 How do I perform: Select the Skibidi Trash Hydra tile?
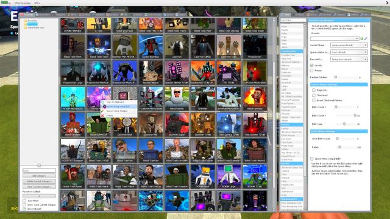(99, 176)
